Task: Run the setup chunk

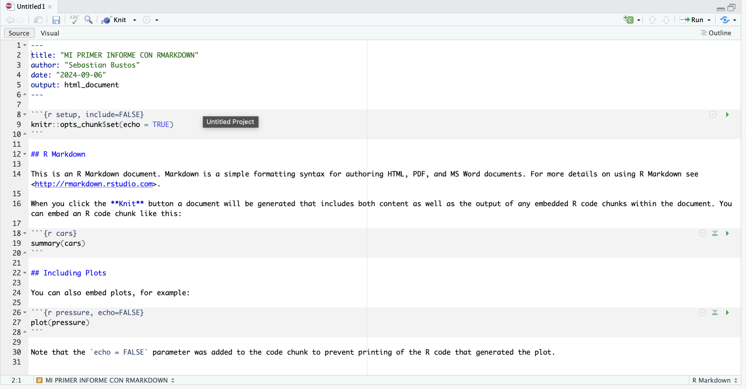Action: [727, 114]
